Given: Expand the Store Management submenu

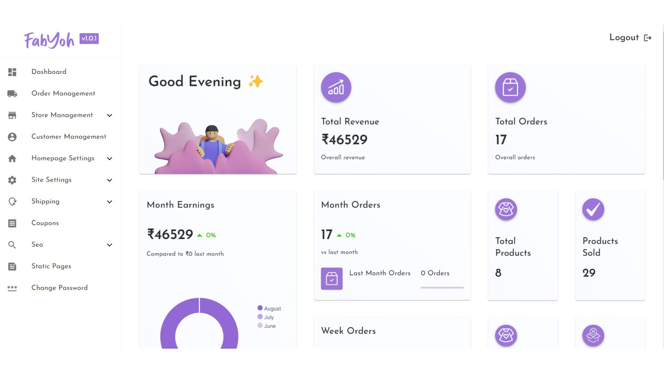Looking at the screenshot, I should 110,115.
